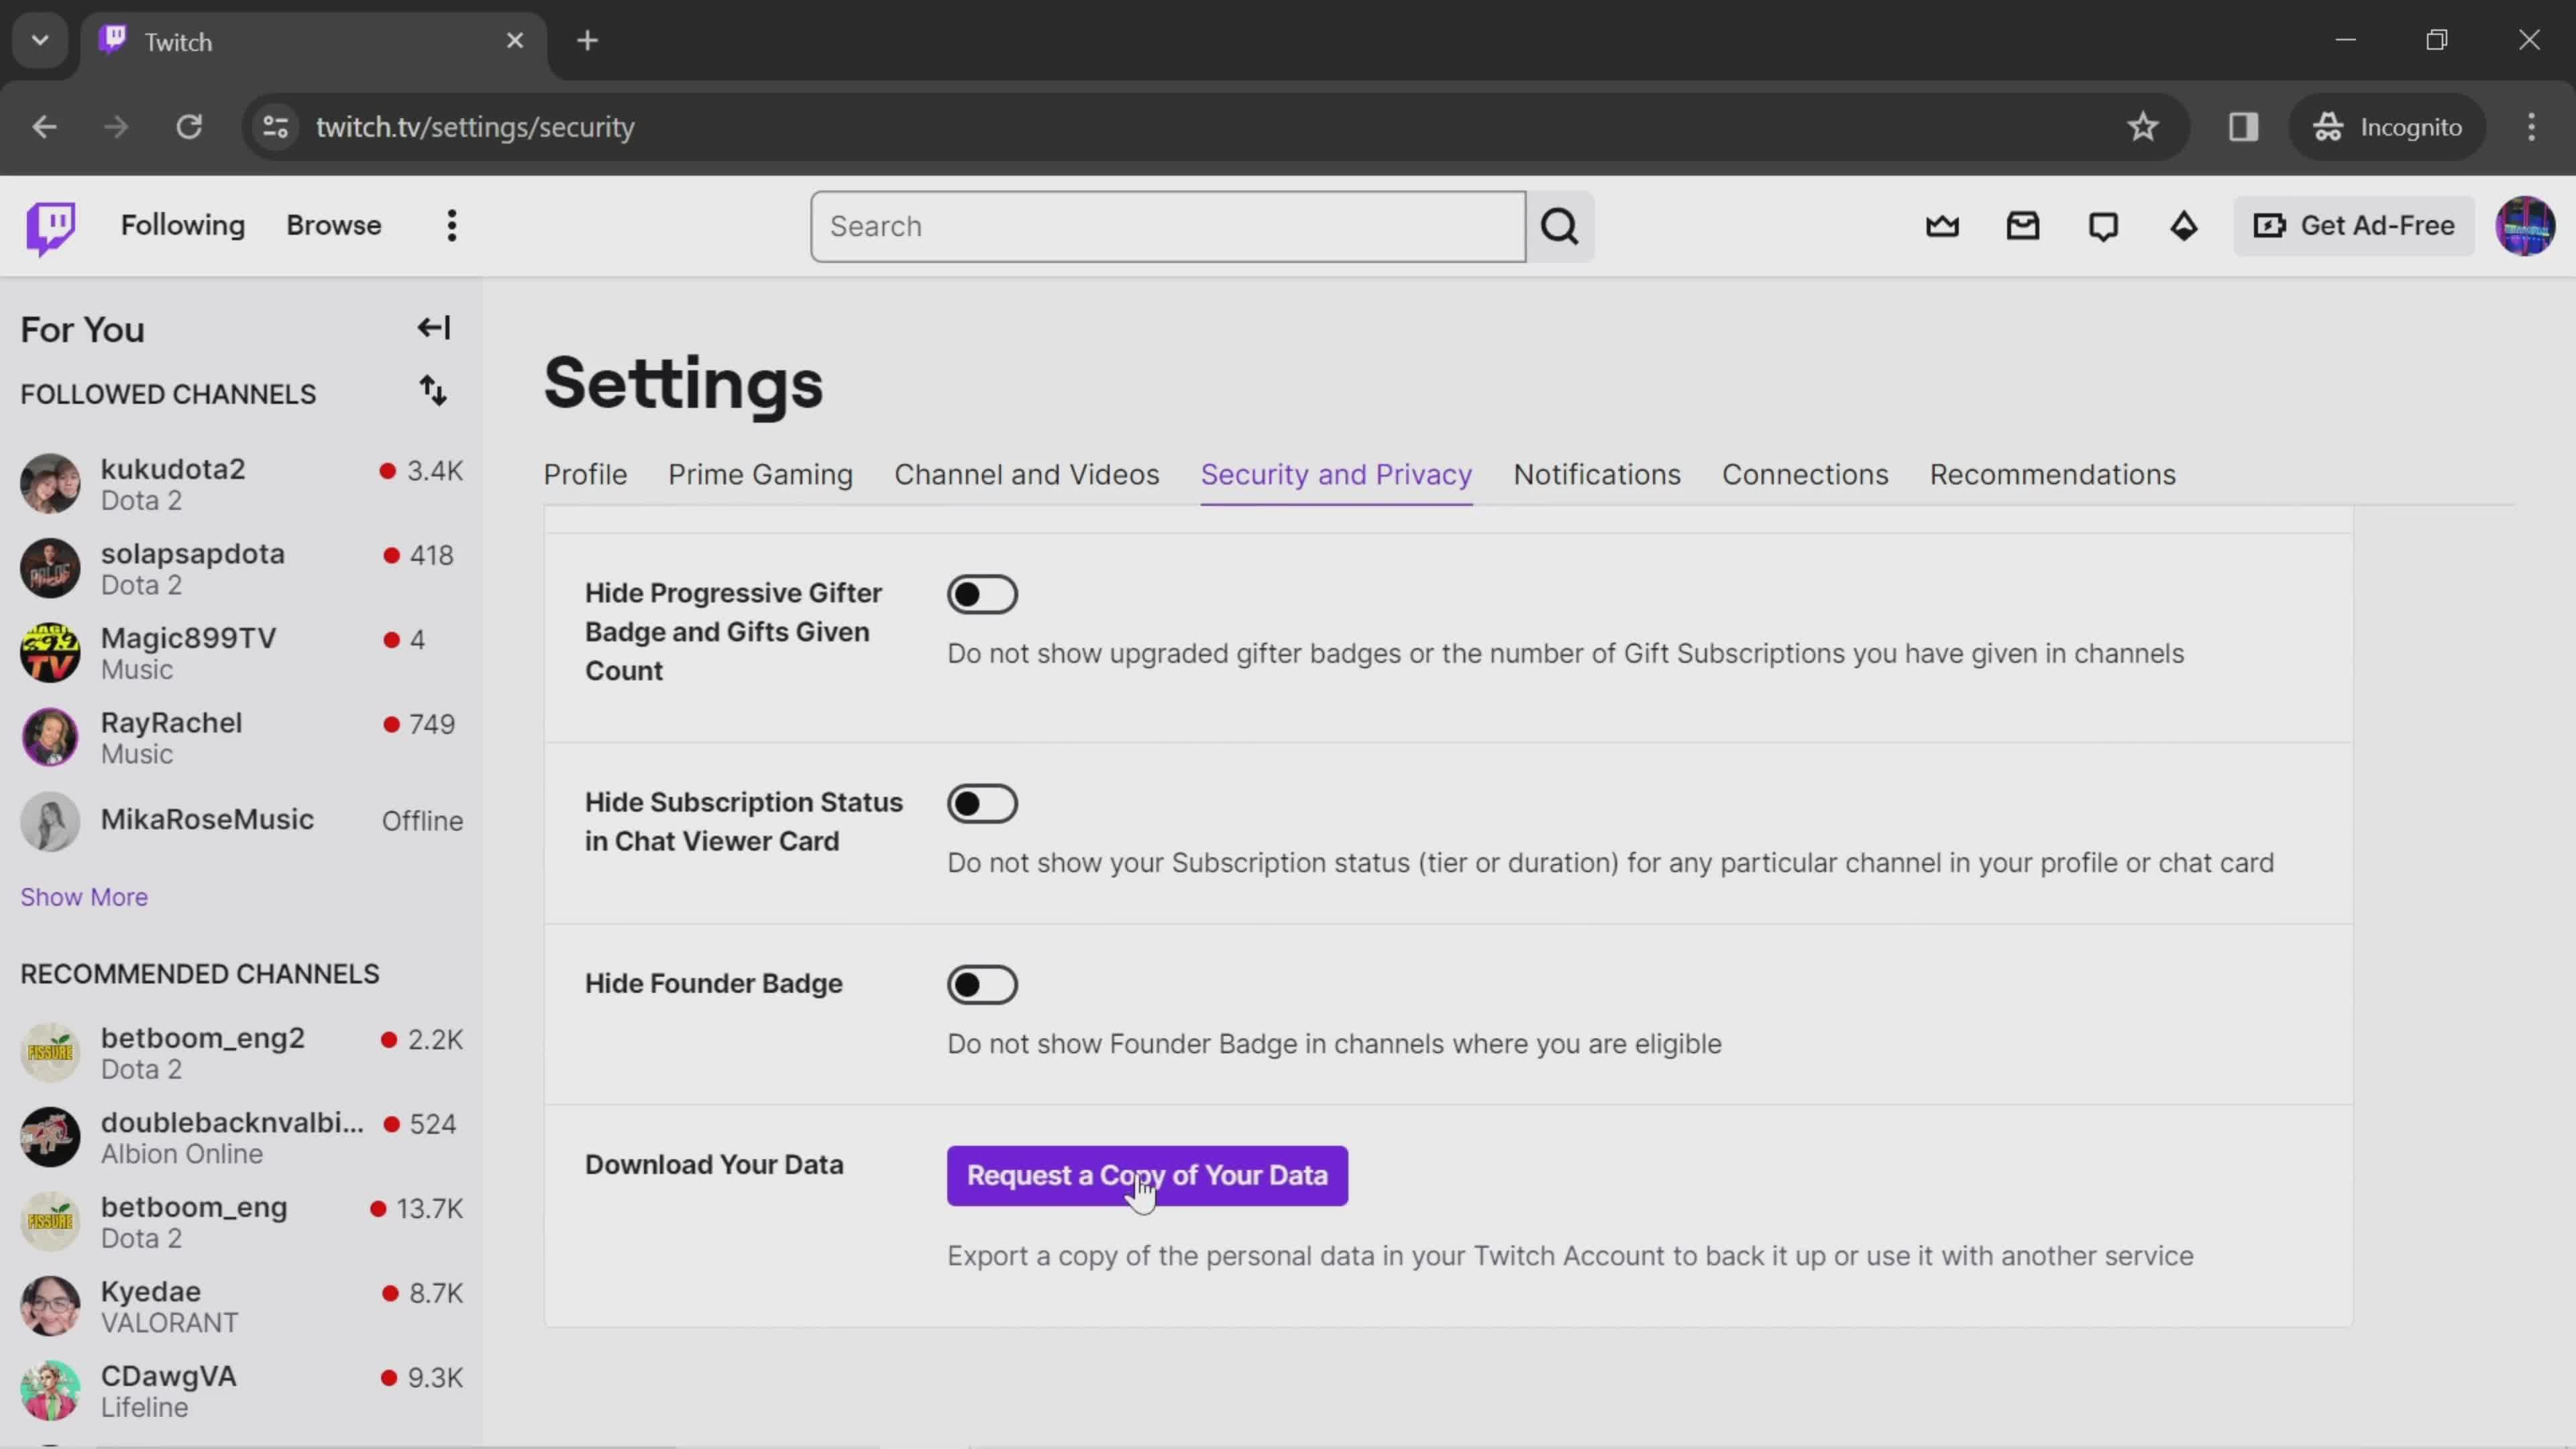Click the messages envelope icon
Image resolution: width=2576 pixels, height=1449 pixels.
[2024, 225]
